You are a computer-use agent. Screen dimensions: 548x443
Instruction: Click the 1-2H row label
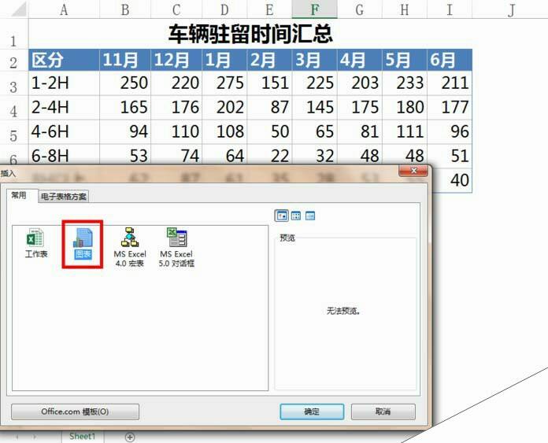coord(64,83)
